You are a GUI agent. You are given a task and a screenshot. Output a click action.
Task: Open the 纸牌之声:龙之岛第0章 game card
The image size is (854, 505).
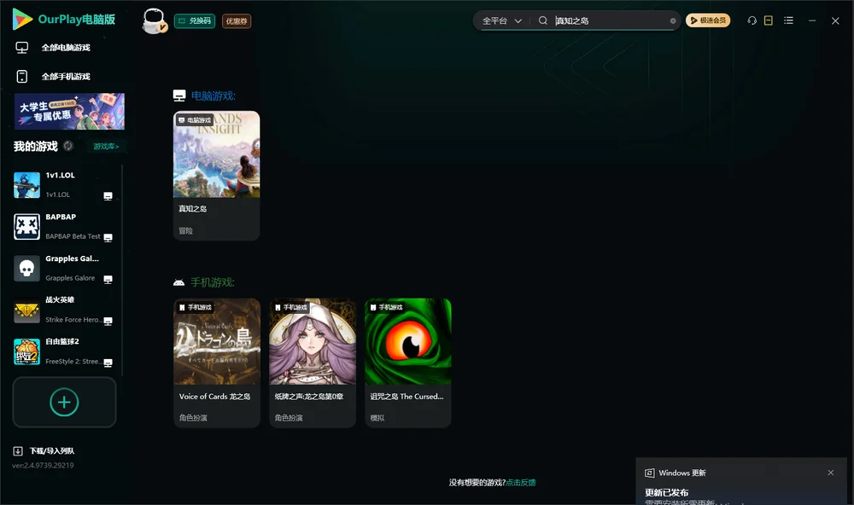(x=313, y=363)
